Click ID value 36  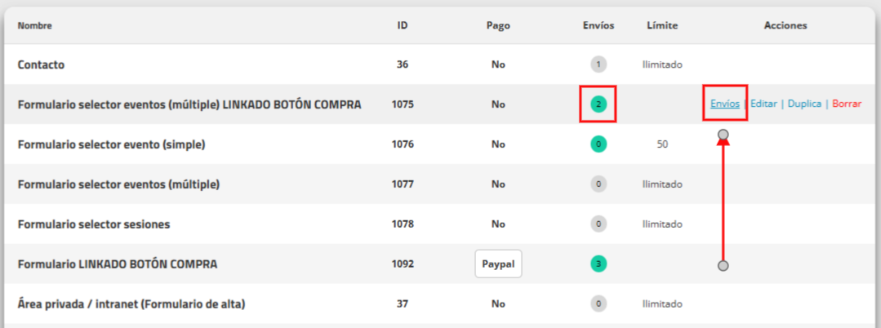point(403,64)
